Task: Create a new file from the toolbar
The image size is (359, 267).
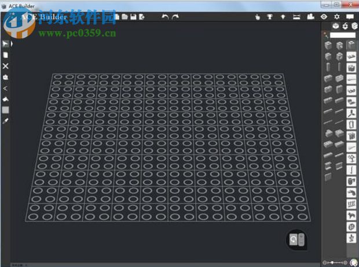Action: pos(117,17)
